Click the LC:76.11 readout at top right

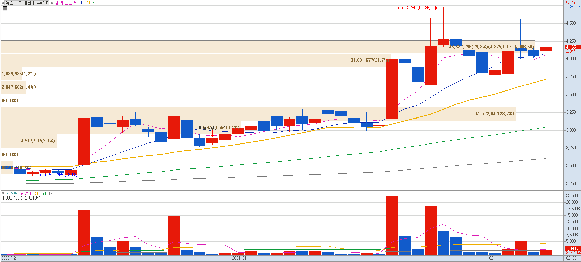point(572,2)
